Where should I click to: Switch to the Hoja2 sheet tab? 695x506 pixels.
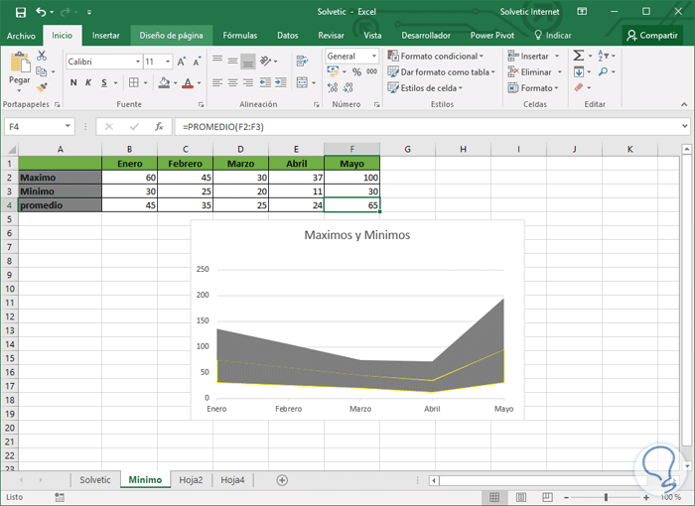pos(191,479)
